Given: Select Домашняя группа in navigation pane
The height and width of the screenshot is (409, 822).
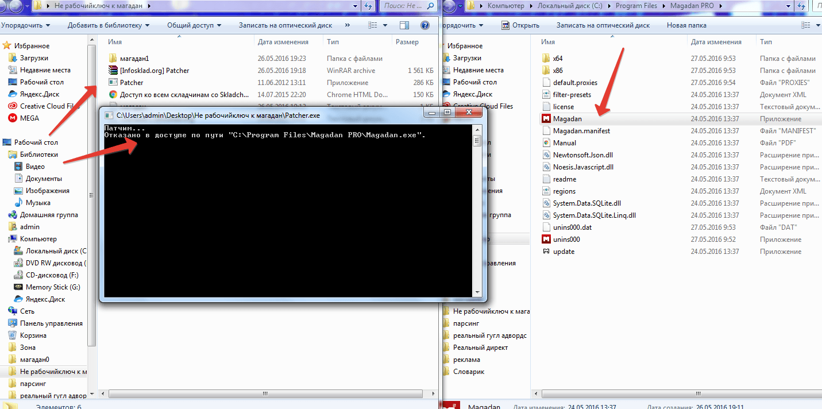Looking at the screenshot, I should 43,214.
